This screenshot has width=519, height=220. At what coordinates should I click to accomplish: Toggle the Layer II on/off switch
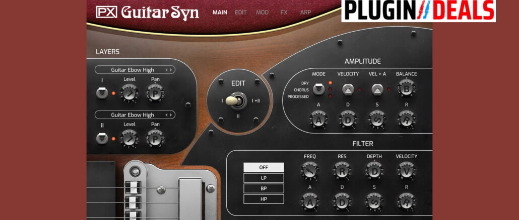(102, 138)
